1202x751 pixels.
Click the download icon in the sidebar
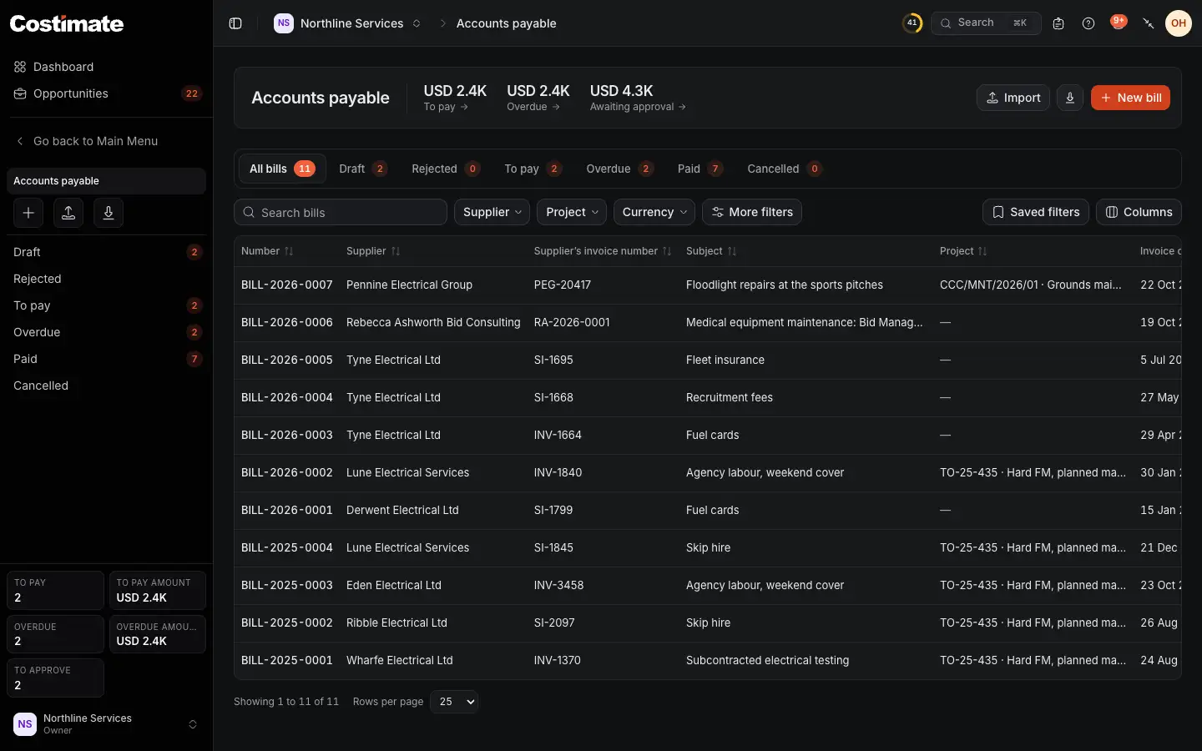pyautogui.click(x=109, y=213)
